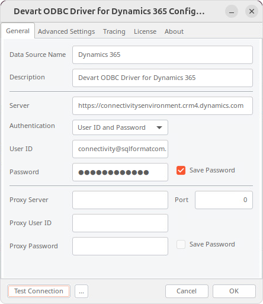Click the Description input field

(162, 78)
